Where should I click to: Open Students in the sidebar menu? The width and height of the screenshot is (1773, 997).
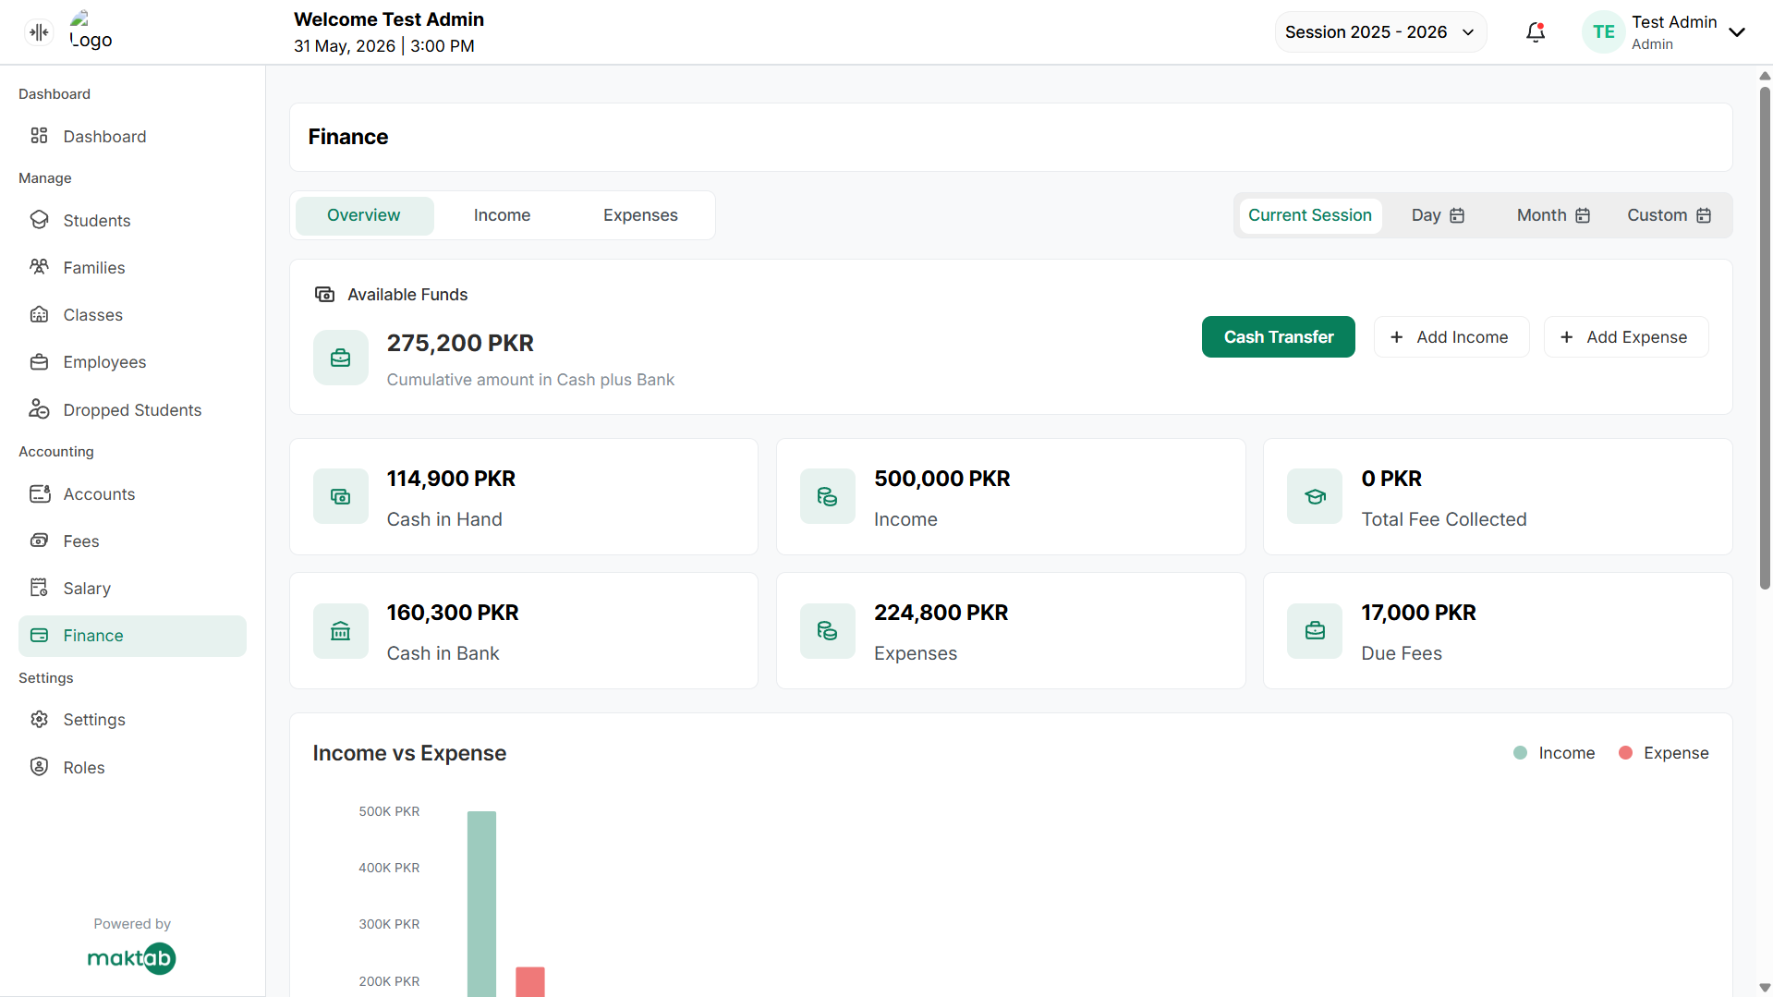point(132,220)
